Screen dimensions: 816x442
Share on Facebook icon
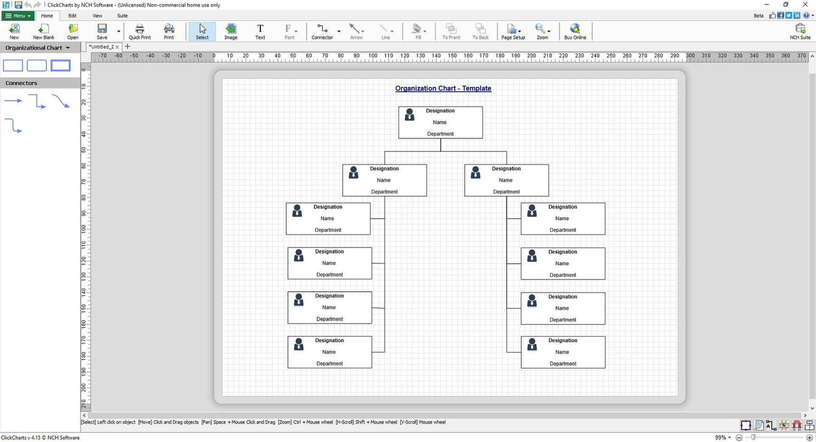click(x=780, y=16)
